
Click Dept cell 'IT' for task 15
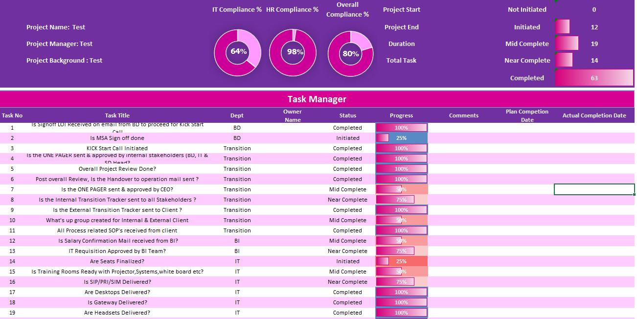click(237, 272)
